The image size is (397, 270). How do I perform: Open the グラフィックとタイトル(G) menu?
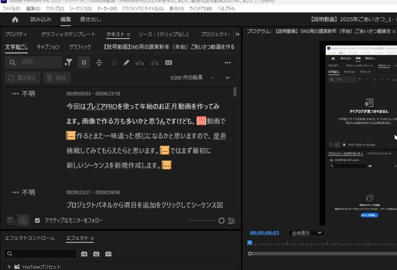[x=143, y=9]
